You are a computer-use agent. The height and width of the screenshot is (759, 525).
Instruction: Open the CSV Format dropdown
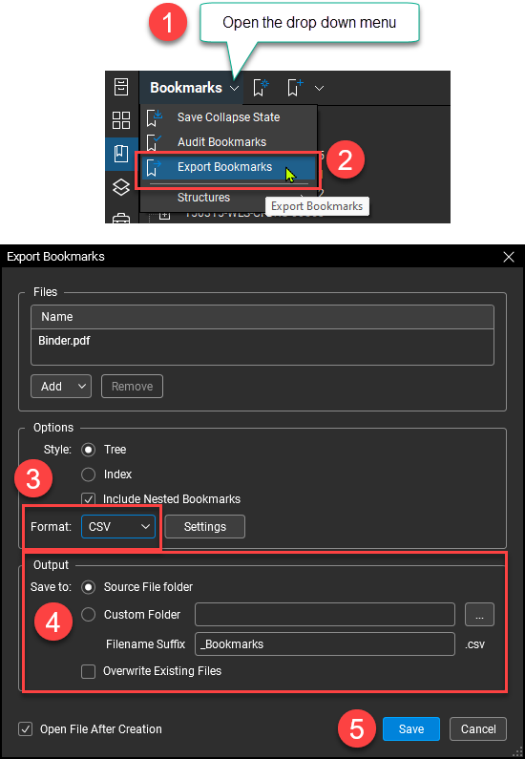coord(118,527)
